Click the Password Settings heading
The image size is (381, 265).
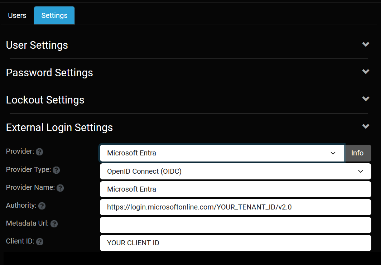(x=49, y=73)
